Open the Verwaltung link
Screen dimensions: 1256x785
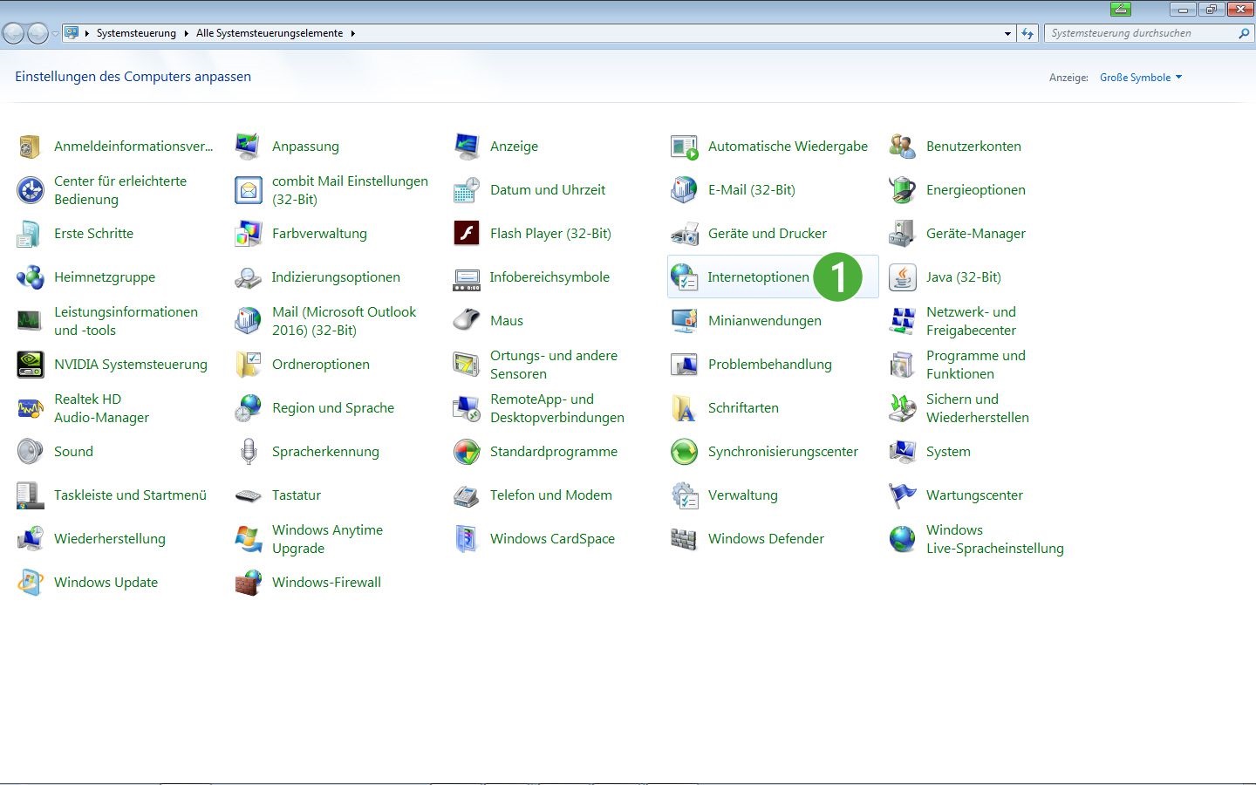coord(742,495)
